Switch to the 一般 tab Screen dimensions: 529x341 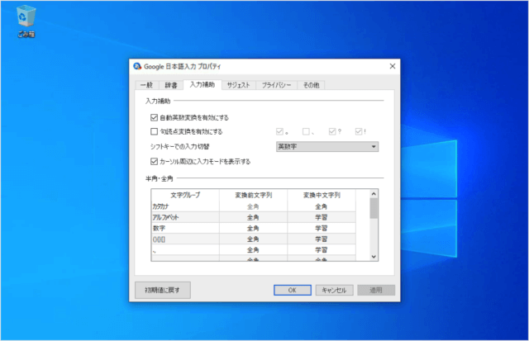coord(147,85)
